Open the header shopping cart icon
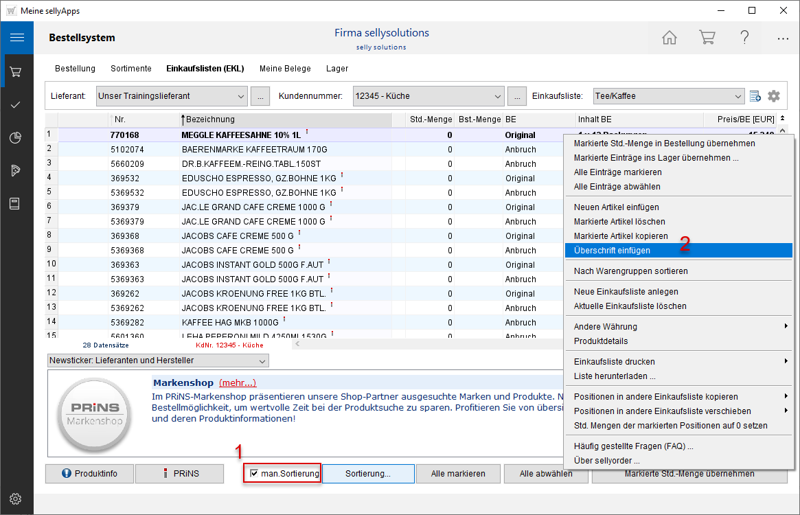The height and width of the screenshot is (515, 800). tap(707, 38)
